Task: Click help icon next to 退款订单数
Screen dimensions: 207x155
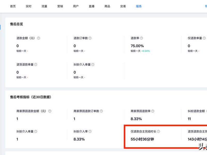Action: pyautogui.click(x=90, y=38)
